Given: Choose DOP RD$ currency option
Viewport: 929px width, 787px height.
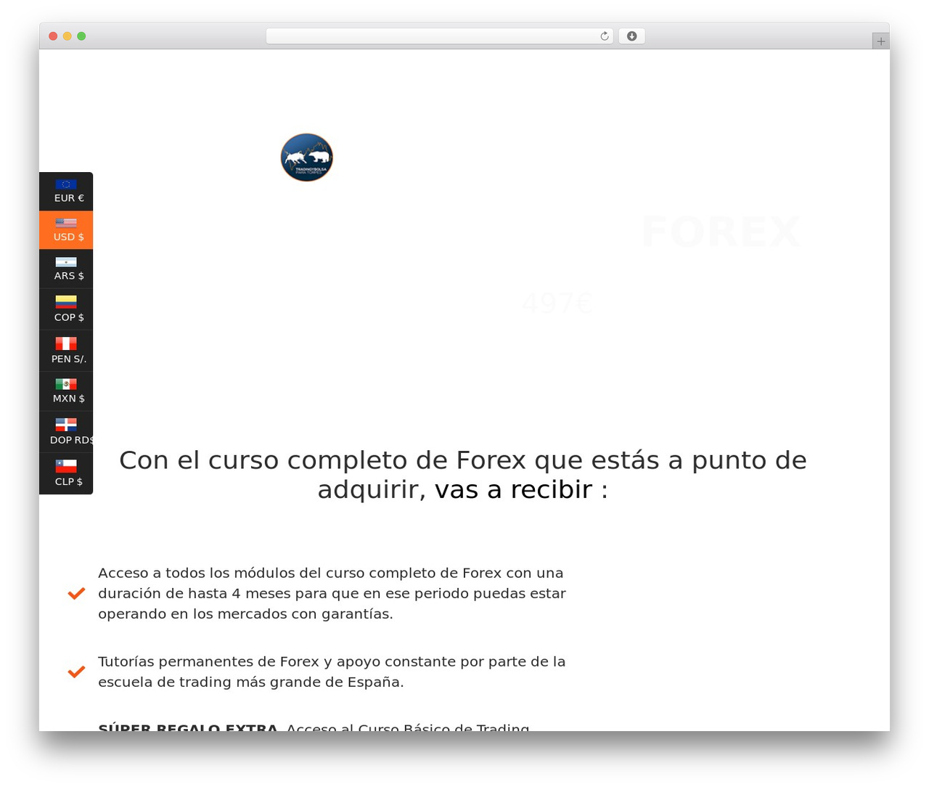Looking at the screenshot, I should pos(66,432).
